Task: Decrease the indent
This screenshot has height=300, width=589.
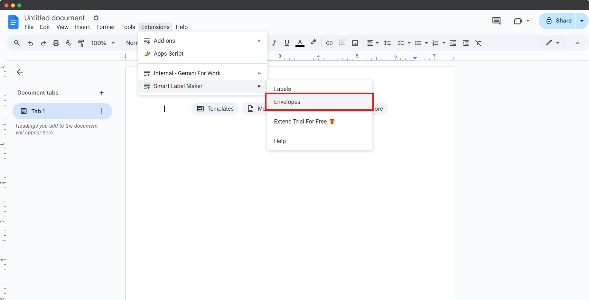Action: (x=453, y=43)
